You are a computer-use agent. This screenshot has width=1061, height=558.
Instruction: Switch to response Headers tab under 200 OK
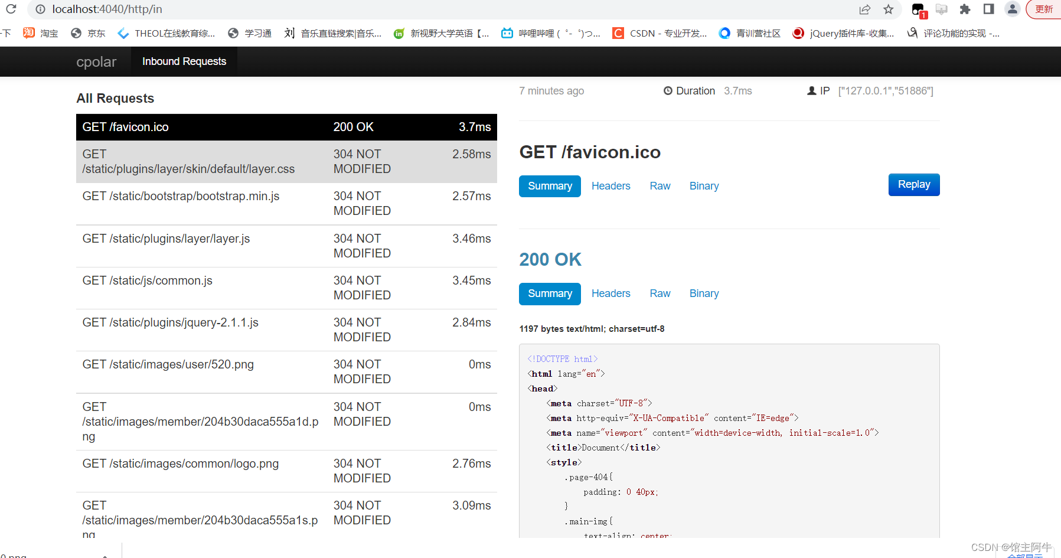[611, 293]
